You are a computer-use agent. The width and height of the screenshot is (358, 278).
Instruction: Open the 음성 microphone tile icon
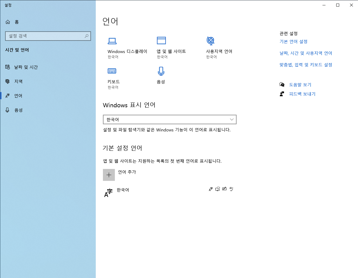tap(161, 71)
